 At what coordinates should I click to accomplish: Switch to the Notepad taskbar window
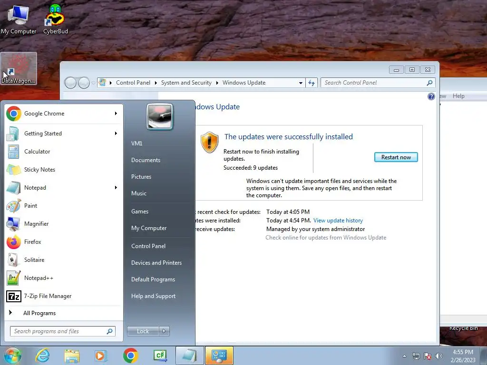click(x=190, y=355)
